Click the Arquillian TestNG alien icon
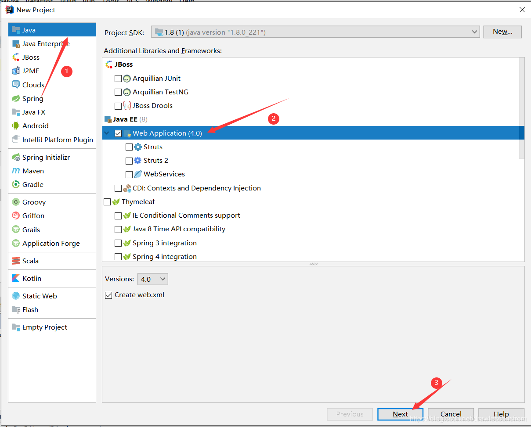 [x=127, y=92]
